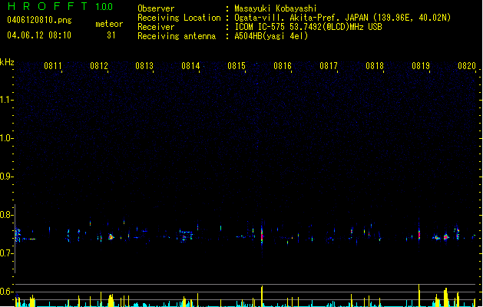This screenshot has width=483, height=307.
Task: Click the 0814 time marker
Action: tap(190, 65)
